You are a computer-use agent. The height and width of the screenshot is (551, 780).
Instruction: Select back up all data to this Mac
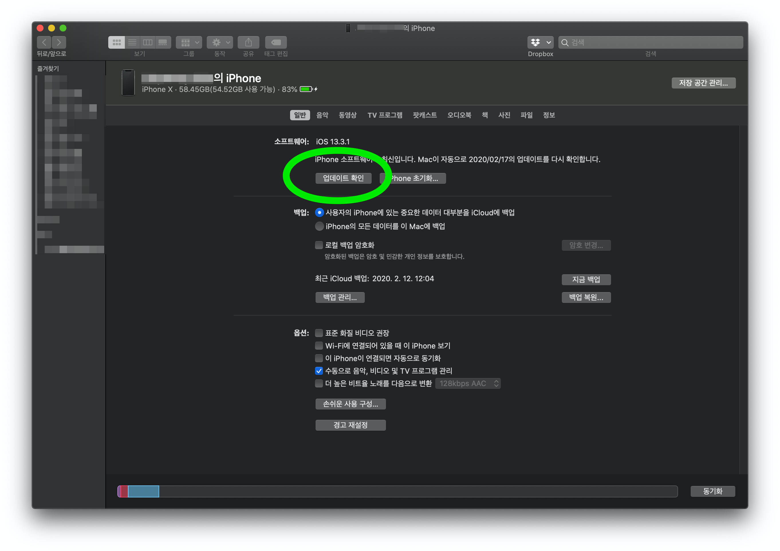[x=319, y=226]
